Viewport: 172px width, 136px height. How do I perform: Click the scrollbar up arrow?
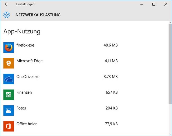point(170,23)
